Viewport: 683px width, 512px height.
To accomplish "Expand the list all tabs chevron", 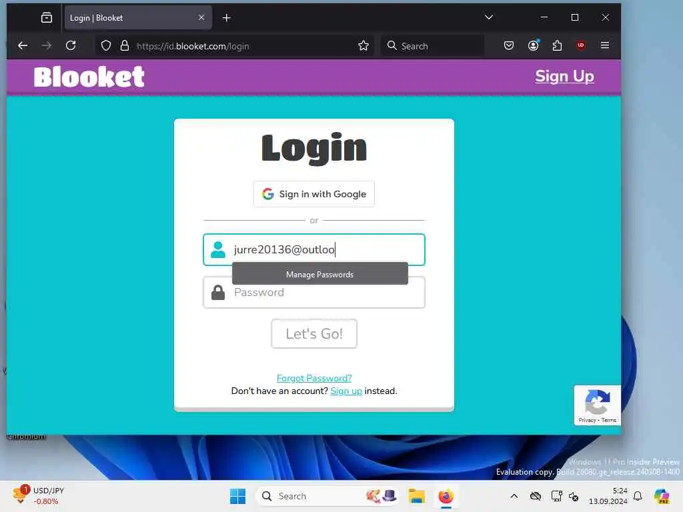I will [x=489, y=17].
